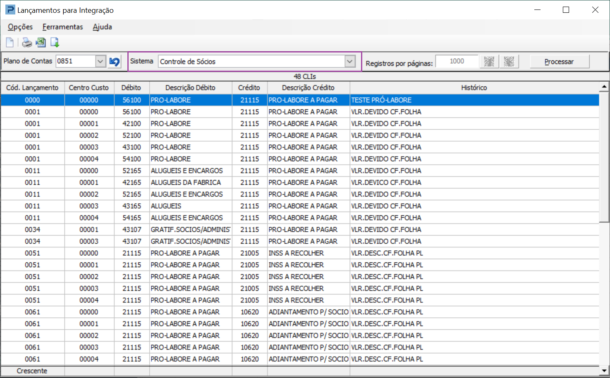The image size is (610, 378).
Task: Select the ALUGUEIS DA FABRICA row
Action: (186, 183)
